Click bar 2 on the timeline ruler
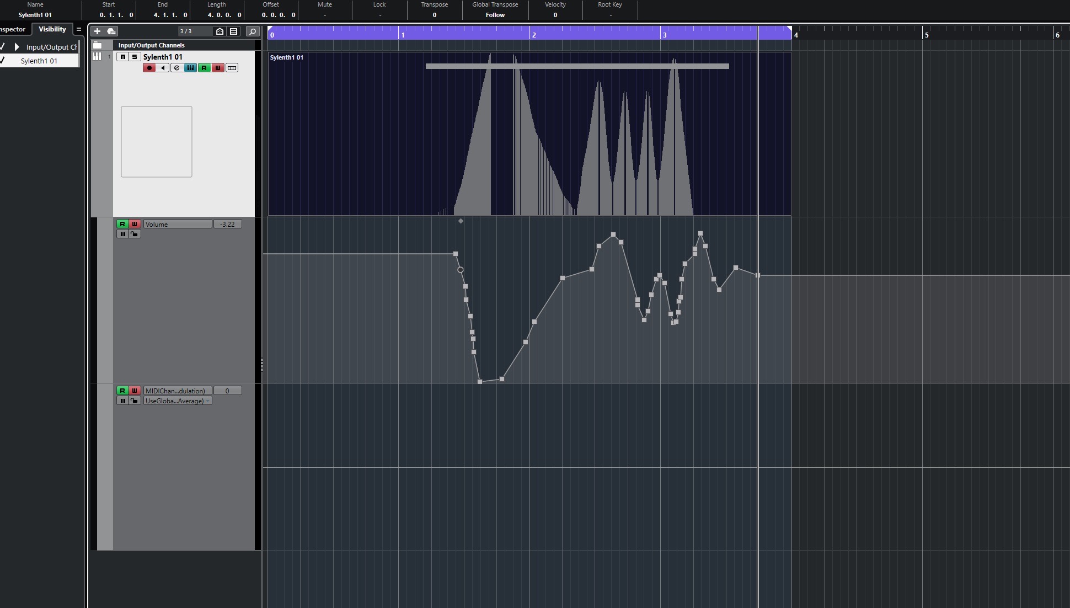1070x608 pixels. 534,34
